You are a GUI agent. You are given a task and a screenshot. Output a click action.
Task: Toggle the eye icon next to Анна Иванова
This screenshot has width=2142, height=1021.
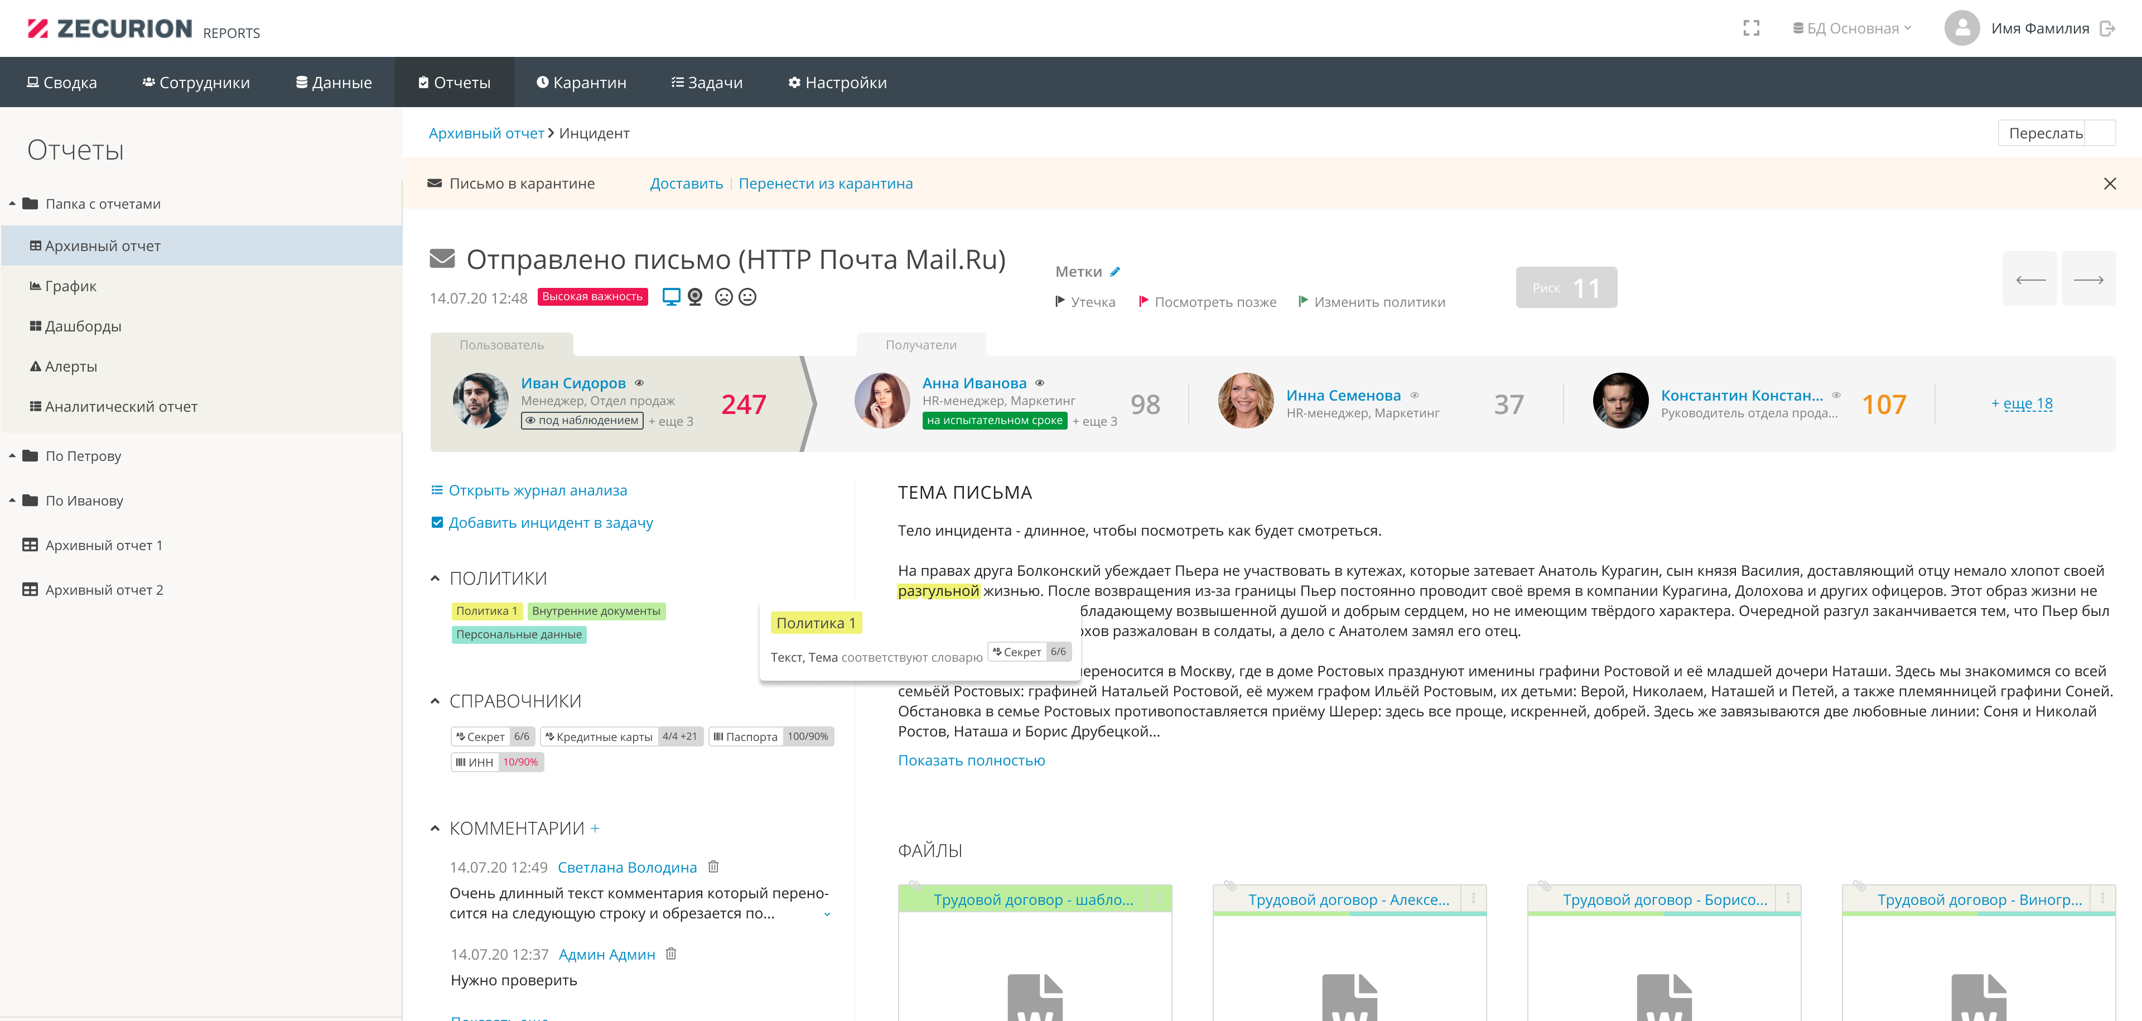tap(1039, 383)
